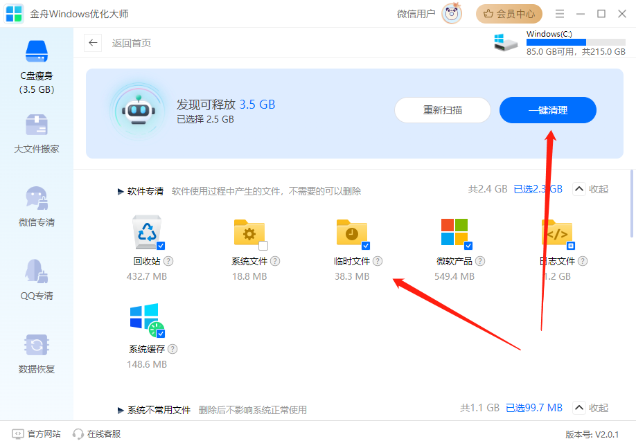The width and height of the screenshot is (636, 448).
Task: Click the 重新扫描 rescan button
Action: (443, 110)
